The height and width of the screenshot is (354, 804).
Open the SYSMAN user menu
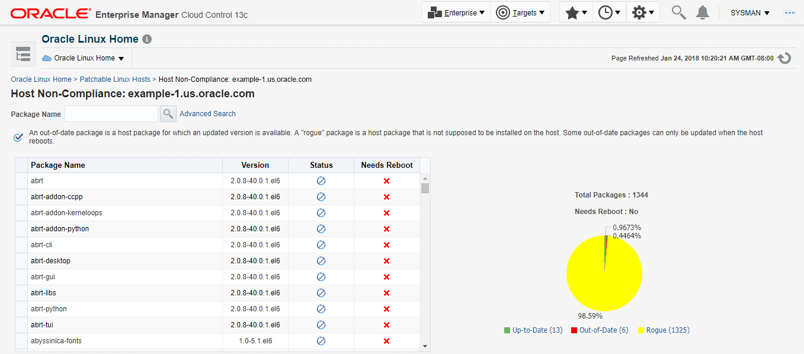point(750,12)
